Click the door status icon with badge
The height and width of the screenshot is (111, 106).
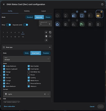coord(74,16)
